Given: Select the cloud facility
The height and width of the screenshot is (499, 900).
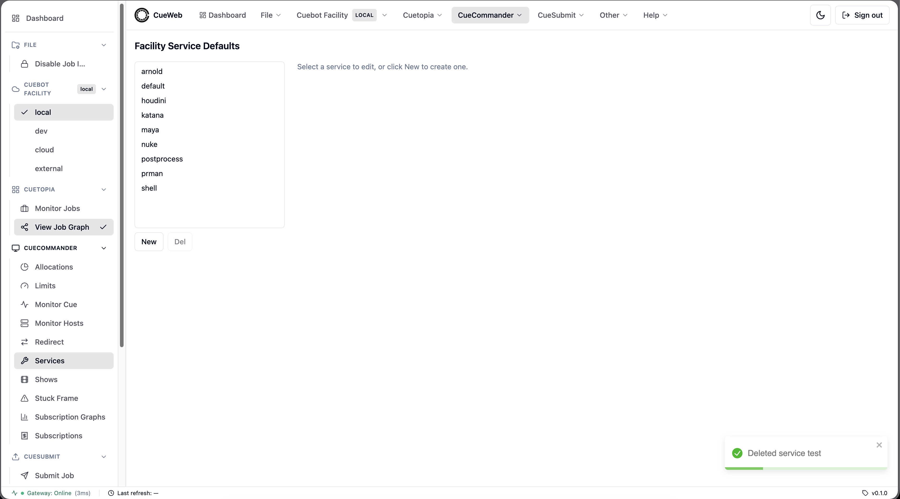Looking at the screenshot, I should click(x=64, y=150).
